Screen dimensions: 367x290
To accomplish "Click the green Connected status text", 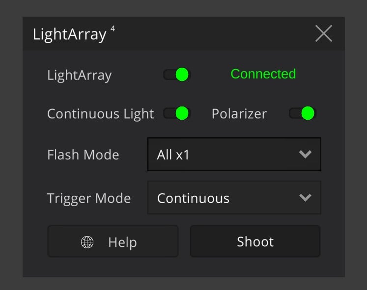I will coord(263,74).
